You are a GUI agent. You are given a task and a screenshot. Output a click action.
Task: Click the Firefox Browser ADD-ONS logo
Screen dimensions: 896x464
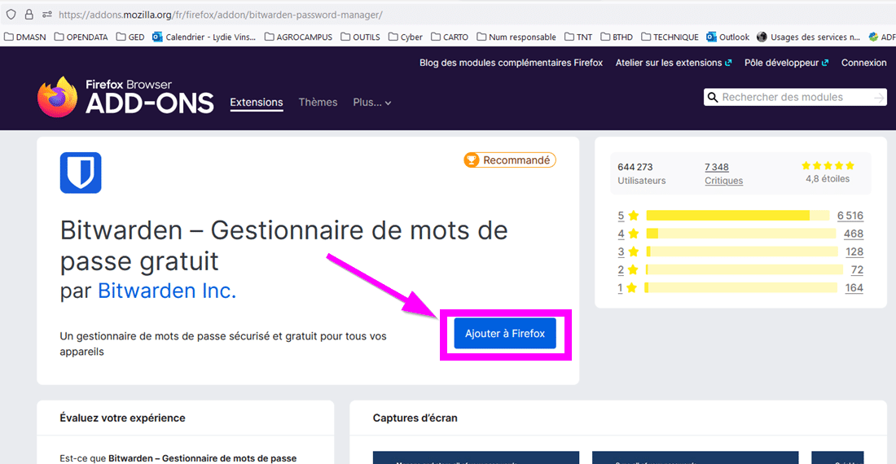(125, 97)
